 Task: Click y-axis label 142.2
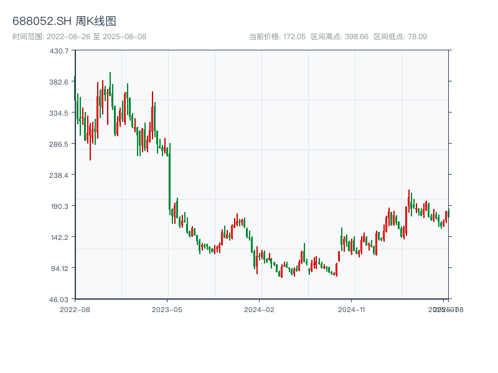[x=60, y=237]
